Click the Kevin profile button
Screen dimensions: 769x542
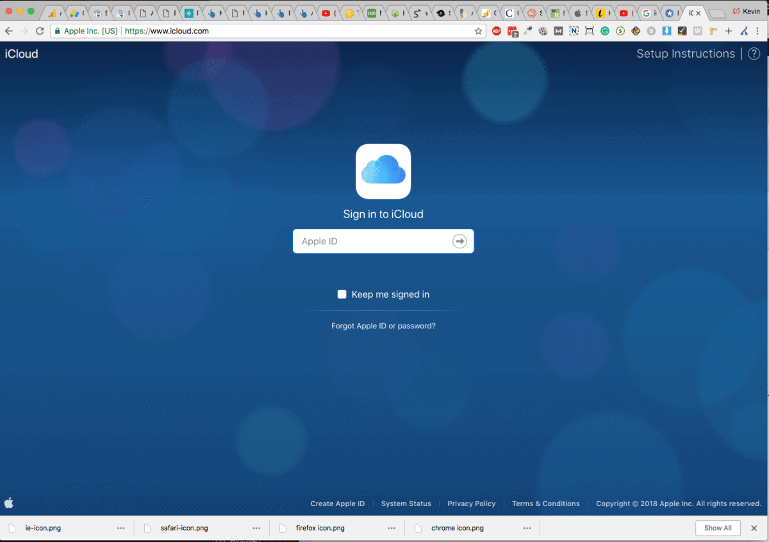(x=747, y=12)
